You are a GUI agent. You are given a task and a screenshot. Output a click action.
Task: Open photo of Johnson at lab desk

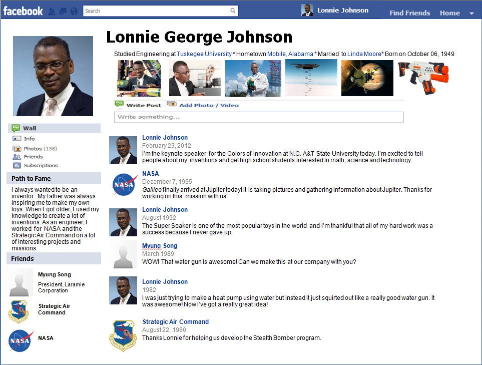pyautogui.click(x=195, y=78)
